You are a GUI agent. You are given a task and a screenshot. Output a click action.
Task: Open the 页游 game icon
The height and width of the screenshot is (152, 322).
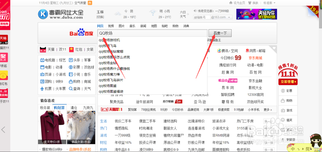pos(42,74)
